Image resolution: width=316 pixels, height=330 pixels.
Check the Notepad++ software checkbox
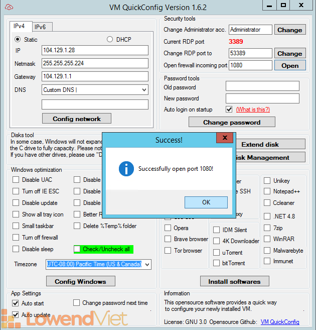(267, 191)
